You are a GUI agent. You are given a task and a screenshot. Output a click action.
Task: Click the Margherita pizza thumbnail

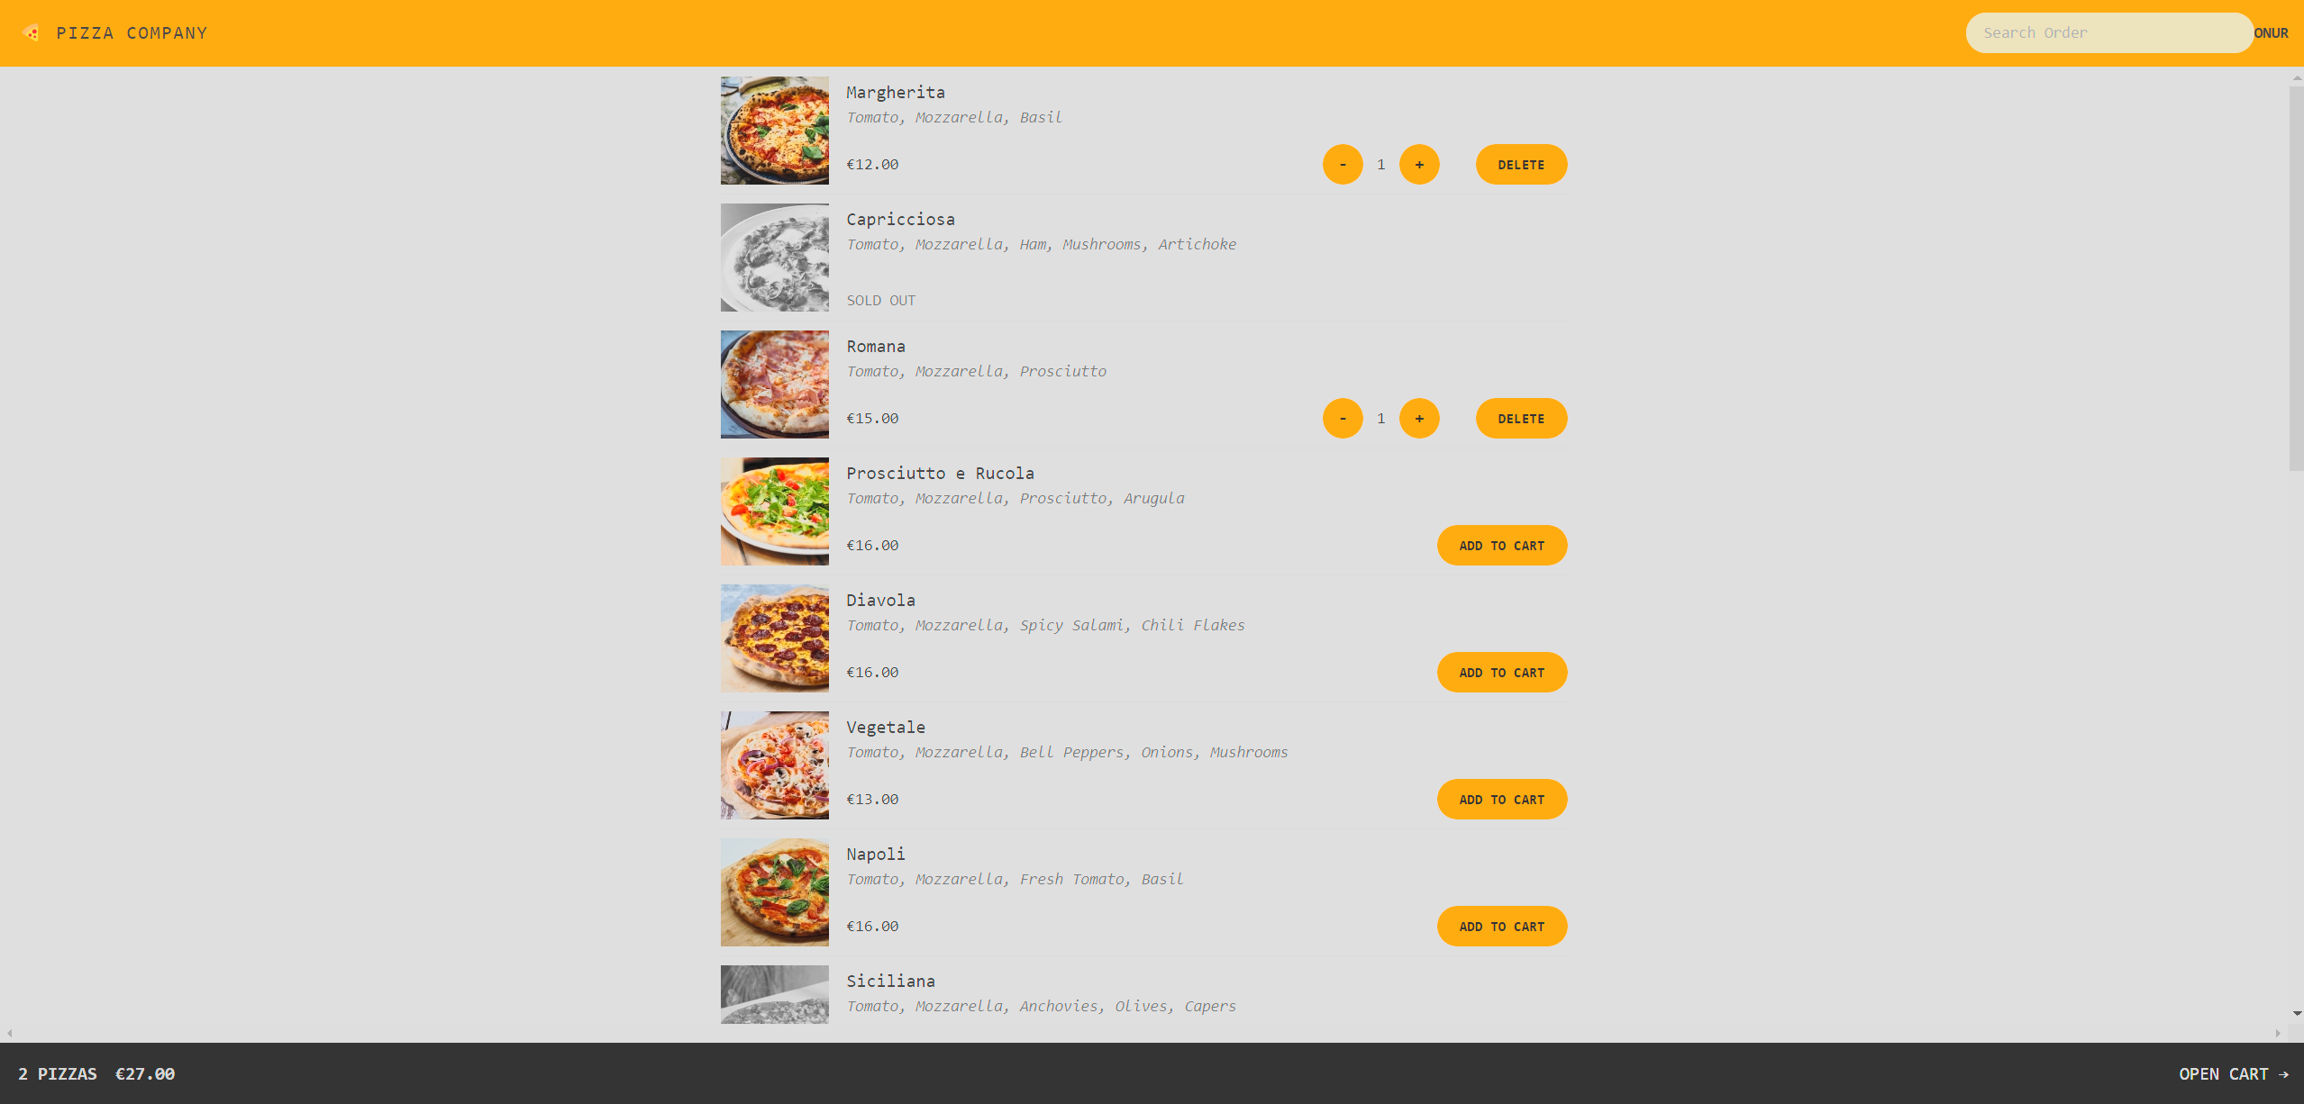[774, 131]
